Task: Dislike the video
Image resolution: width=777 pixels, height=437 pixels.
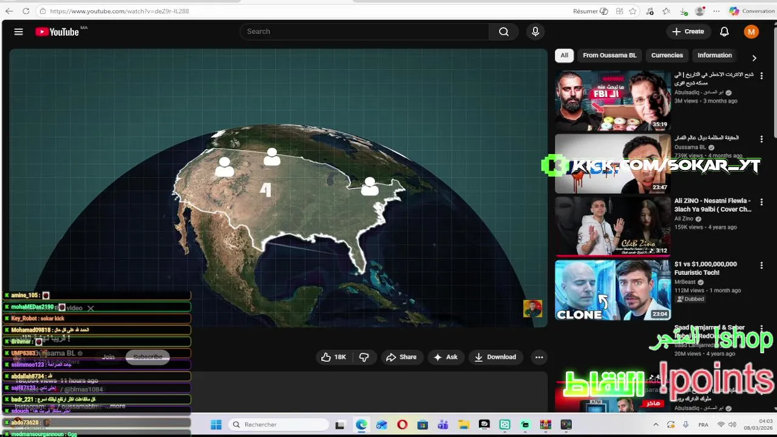Action: click(364, 357)
